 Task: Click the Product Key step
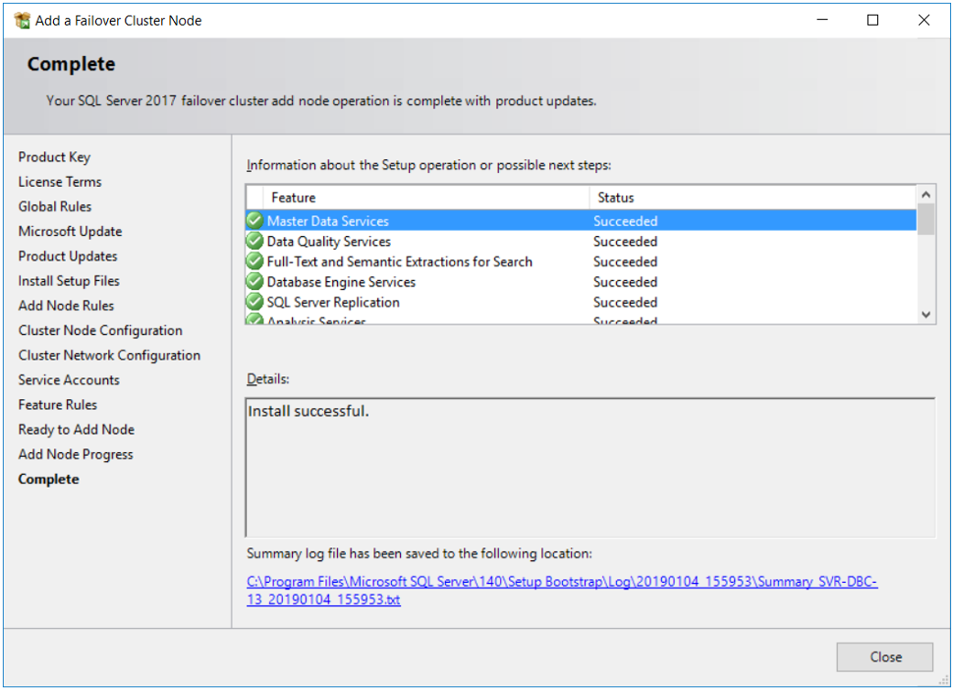point(54,157)
